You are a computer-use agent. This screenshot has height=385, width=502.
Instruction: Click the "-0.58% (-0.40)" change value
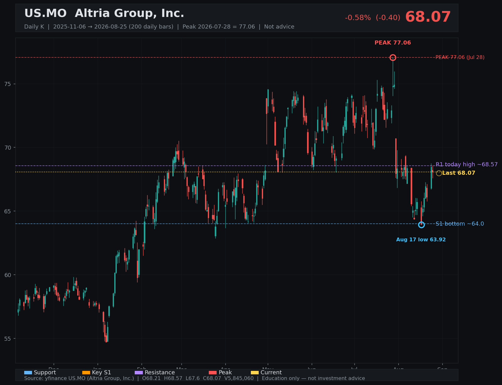pyautogui.click(x=373, y=18)
